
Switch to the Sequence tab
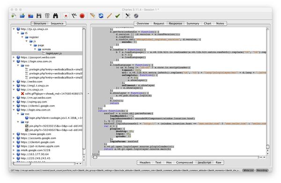point(57,23)
